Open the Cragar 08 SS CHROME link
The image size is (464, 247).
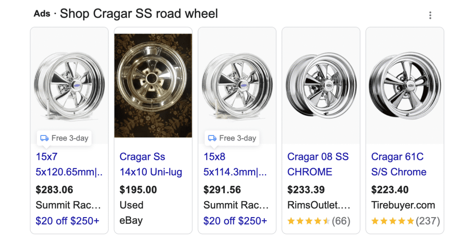click(318, 165)
